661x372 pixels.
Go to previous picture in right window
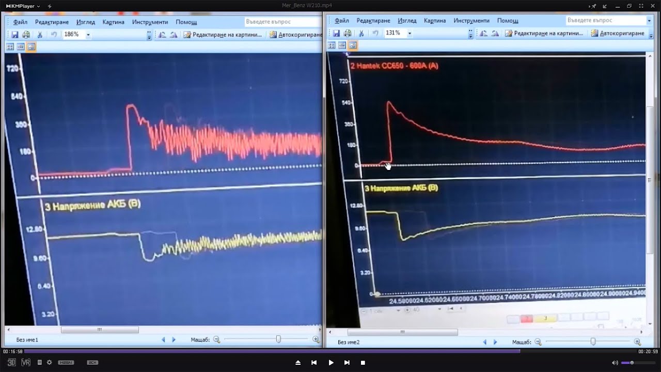[x=485, y=342]
